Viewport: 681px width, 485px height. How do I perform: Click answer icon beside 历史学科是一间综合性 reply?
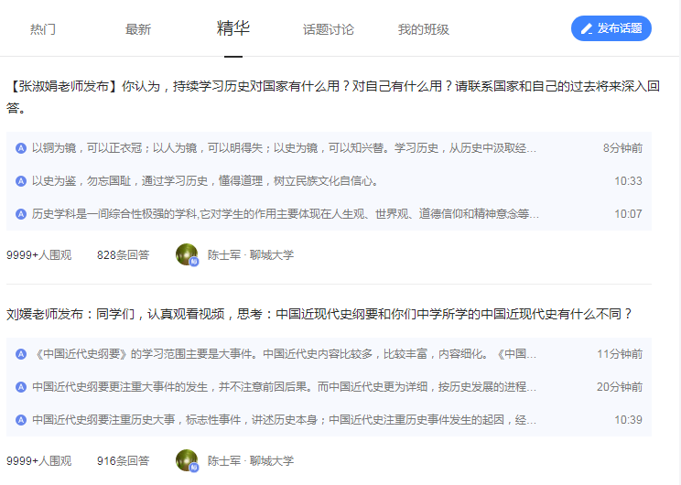[x=21, y=214]
